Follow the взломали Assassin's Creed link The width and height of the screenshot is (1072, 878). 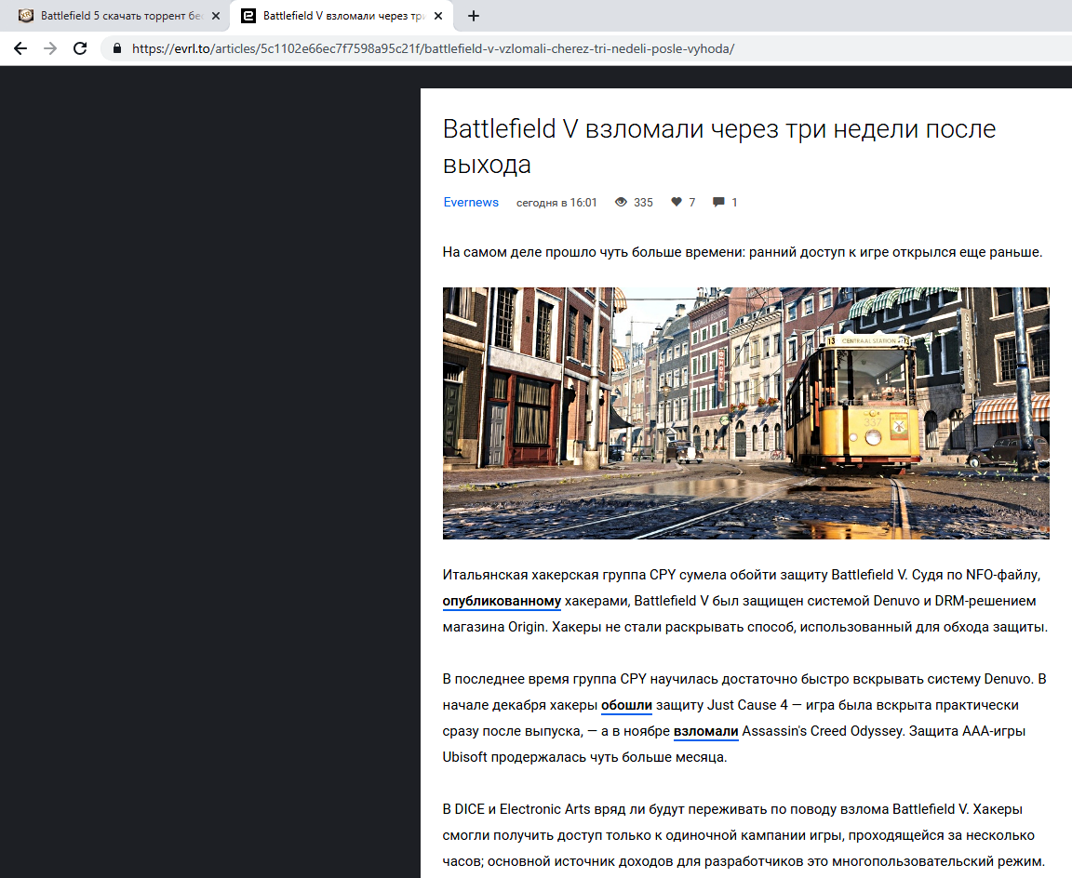tap(705, 731)
